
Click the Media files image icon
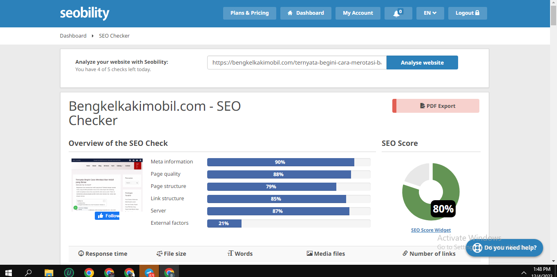[x=309, y=254]
